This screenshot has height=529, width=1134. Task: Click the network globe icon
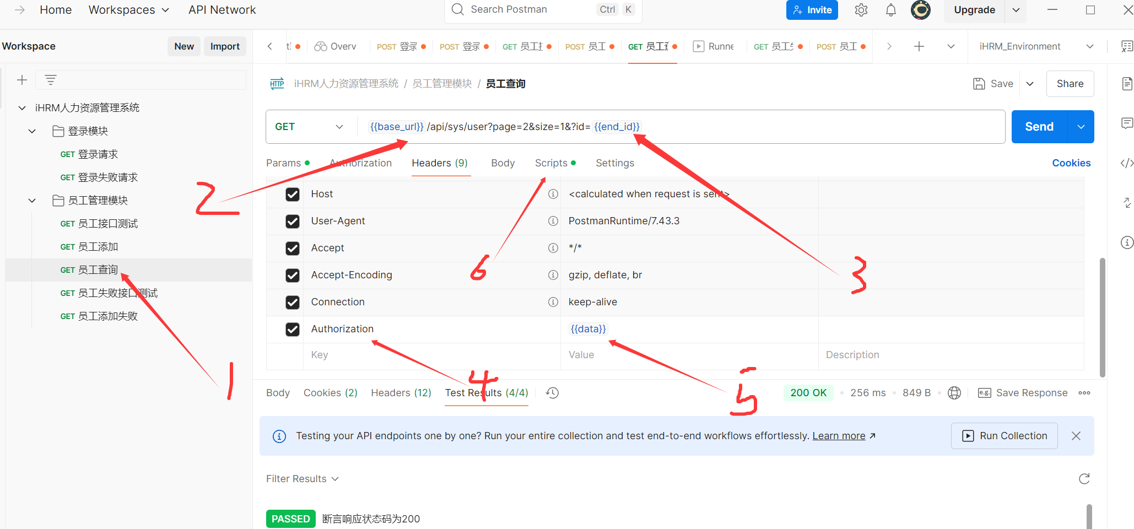click(954, 393)
